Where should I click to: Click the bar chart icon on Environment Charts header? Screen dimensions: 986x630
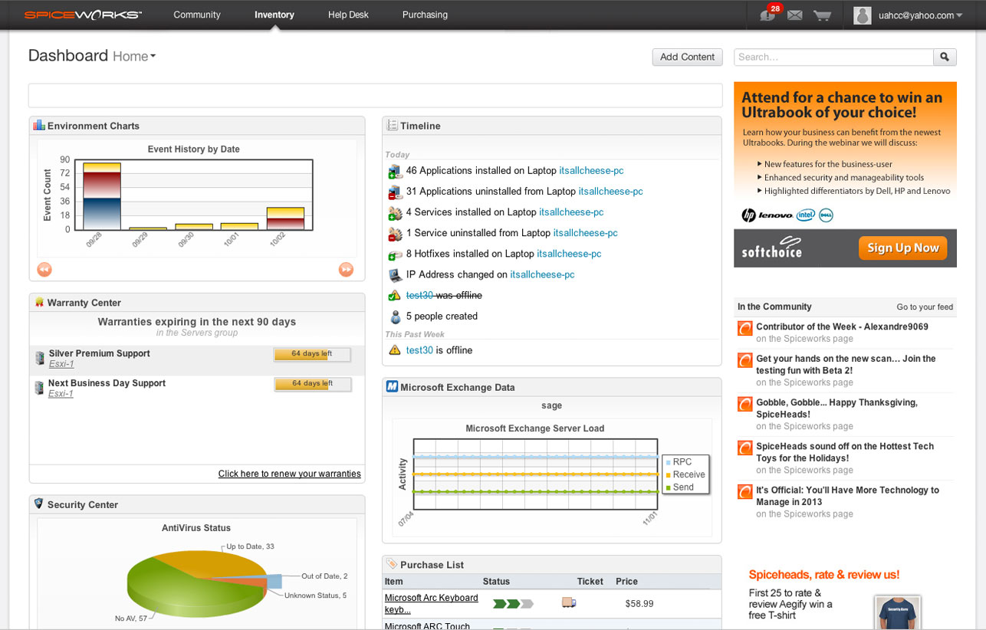[x=38, y=125]
